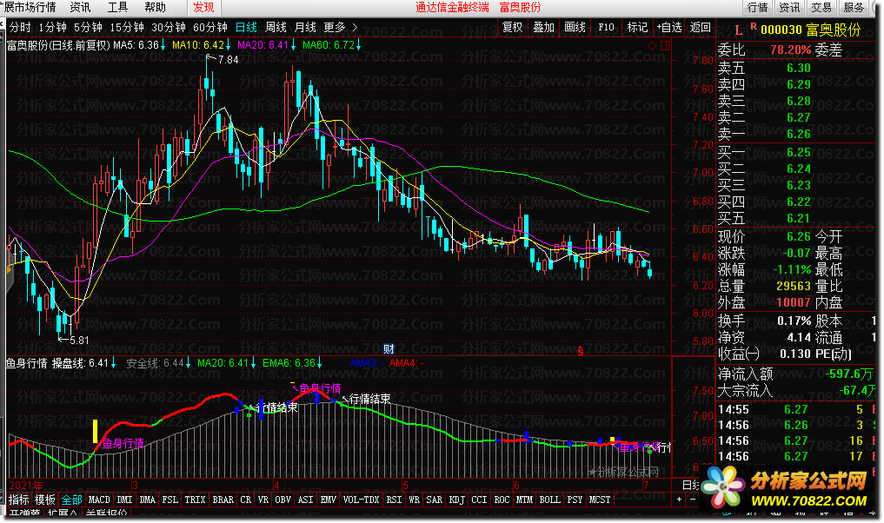
Task: Click the red diamond icon above the price axis
Action: point(652,46)
